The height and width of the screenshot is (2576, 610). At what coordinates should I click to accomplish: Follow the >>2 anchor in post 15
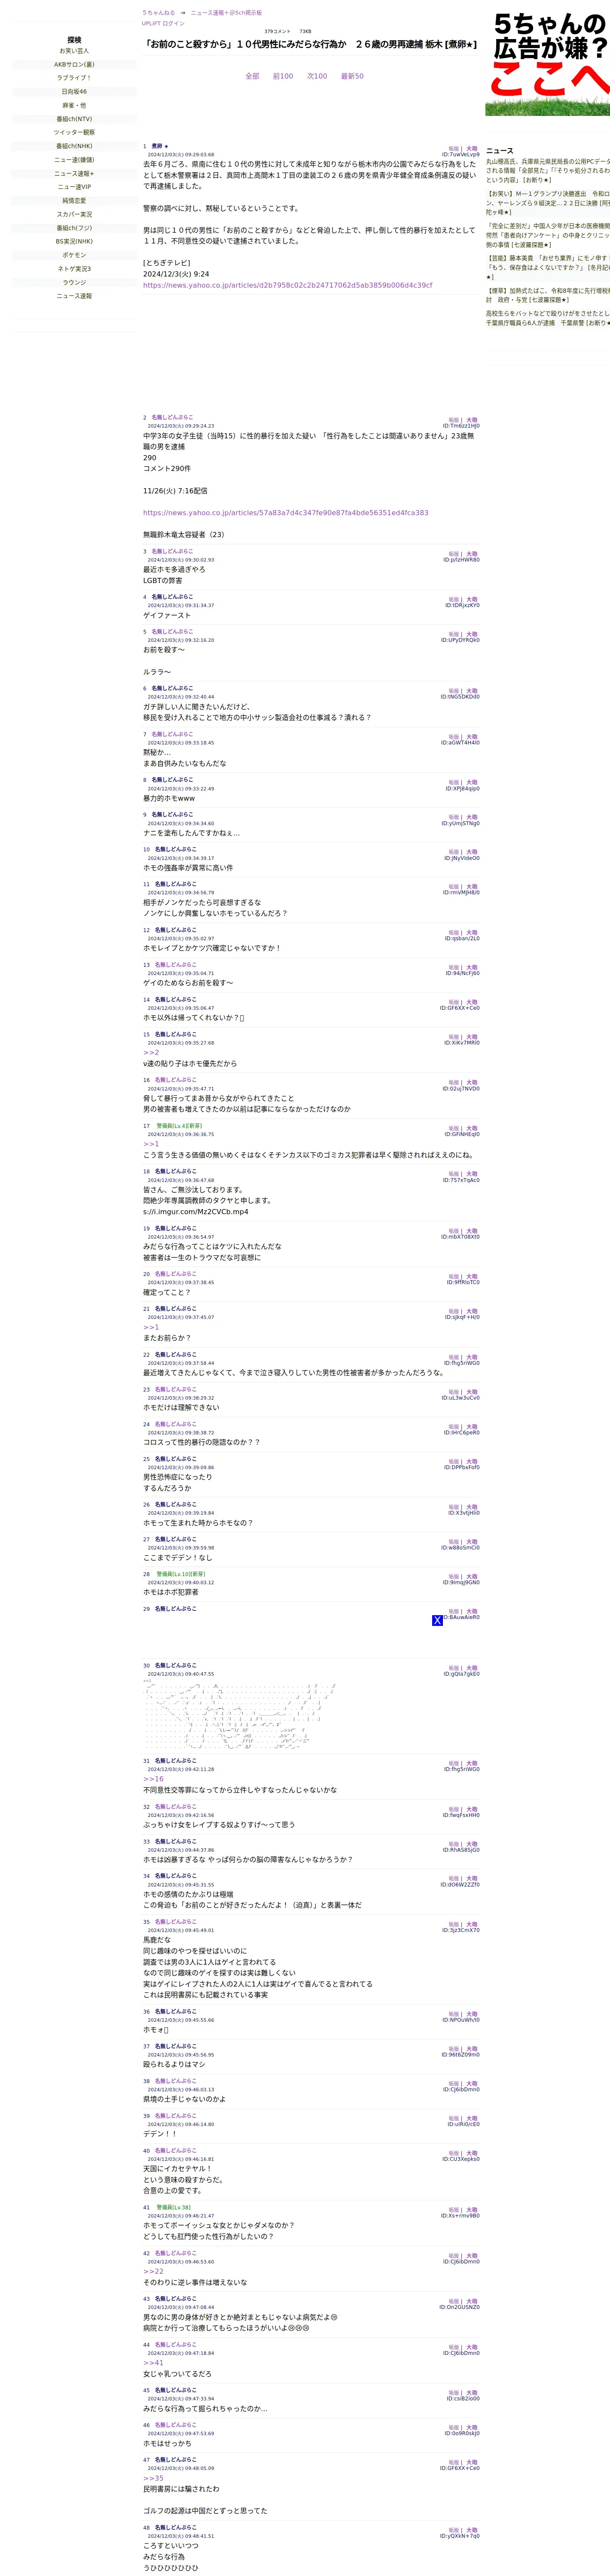151,1053
